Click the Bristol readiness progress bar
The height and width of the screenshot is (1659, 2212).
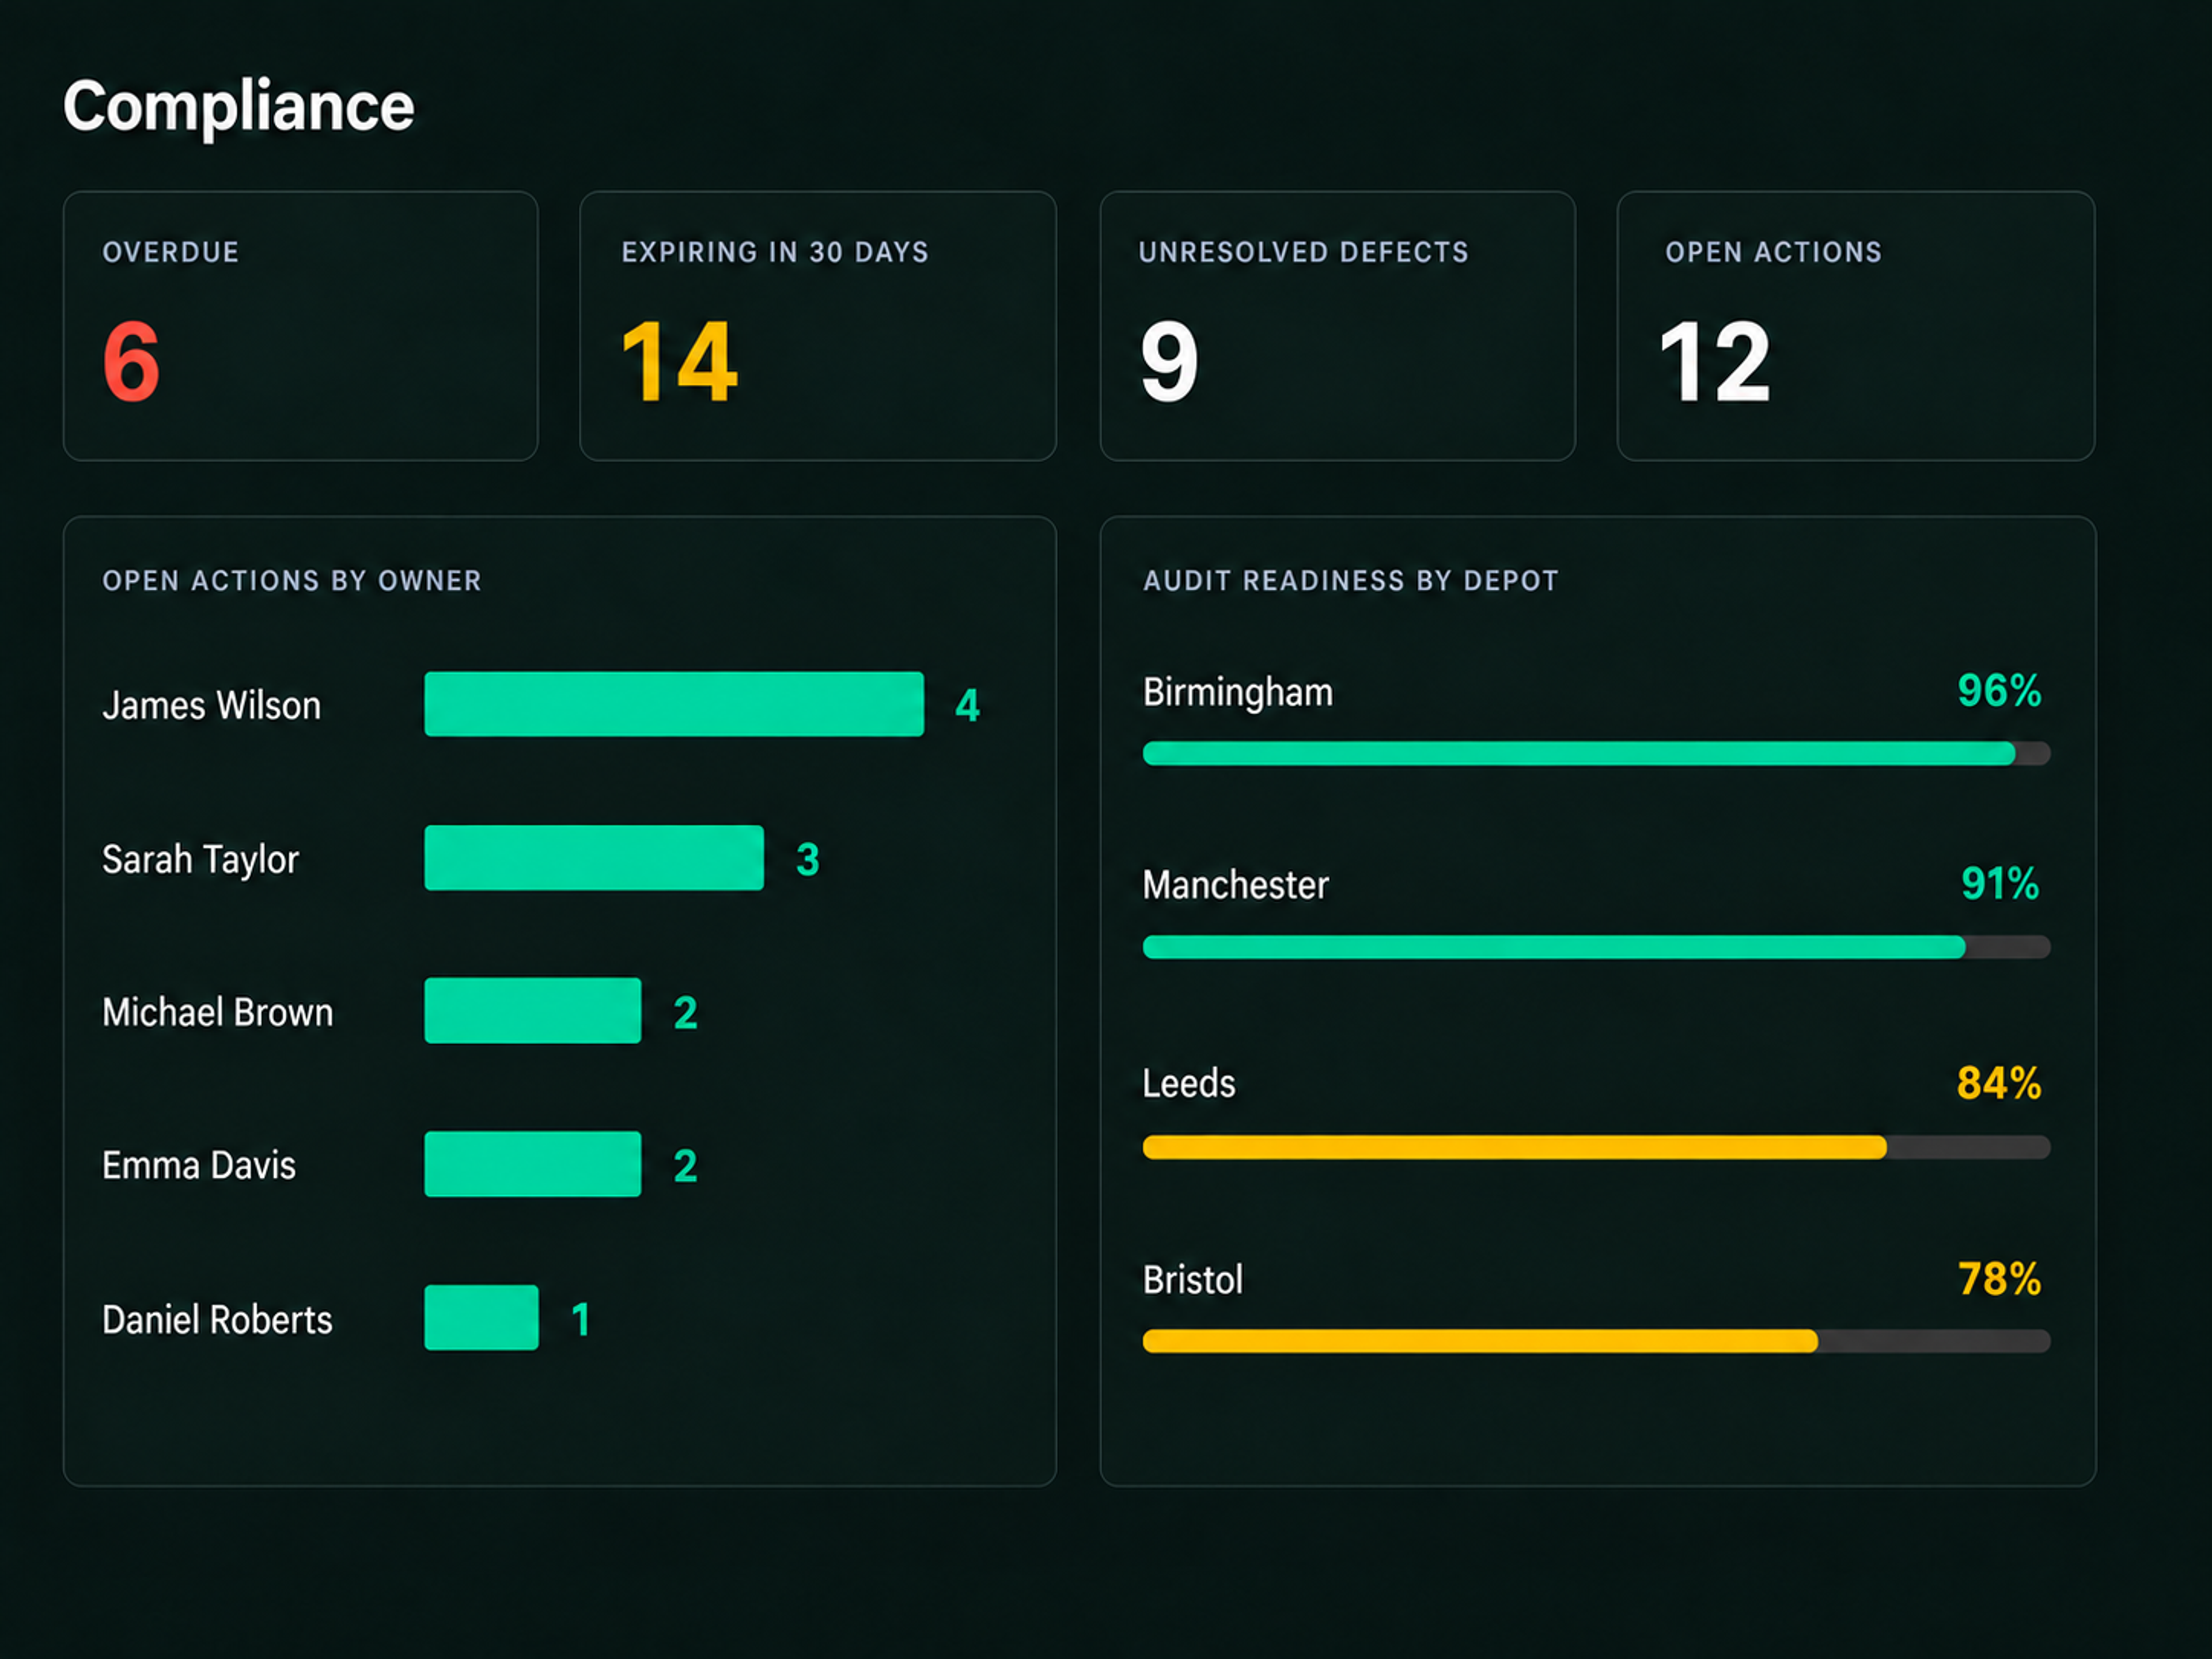click(x=1597, y=1341)
